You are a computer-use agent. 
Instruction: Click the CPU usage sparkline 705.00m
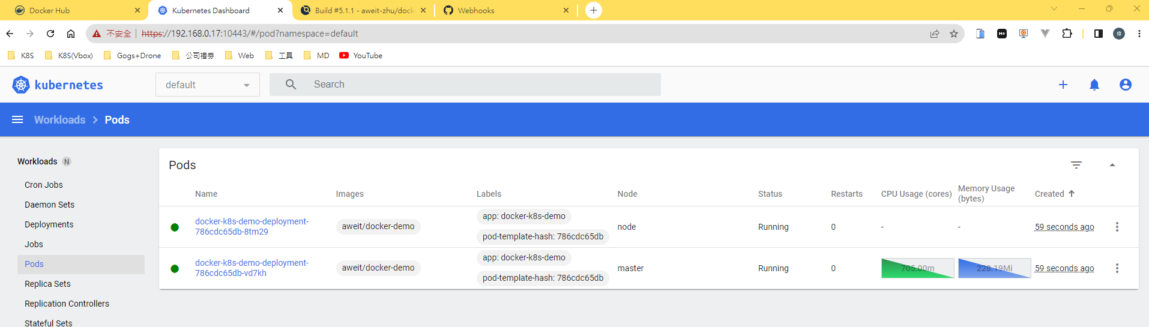[917, 268]
